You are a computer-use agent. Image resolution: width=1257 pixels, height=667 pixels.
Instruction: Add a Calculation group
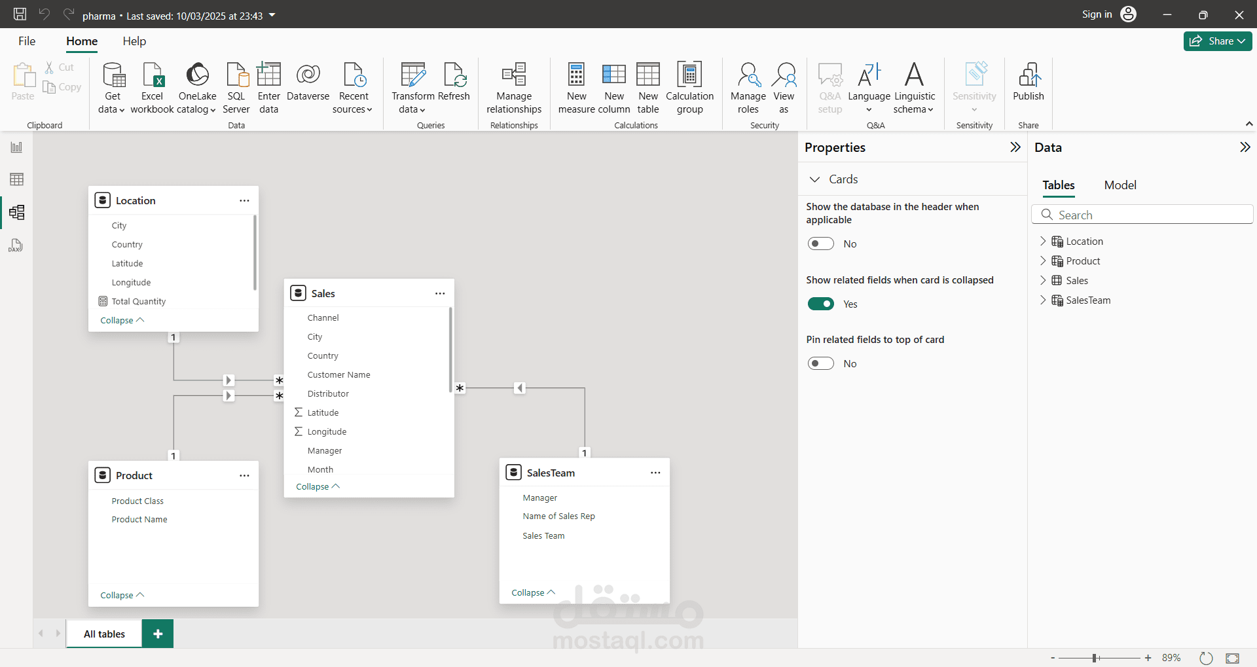[x=689, y=88]
